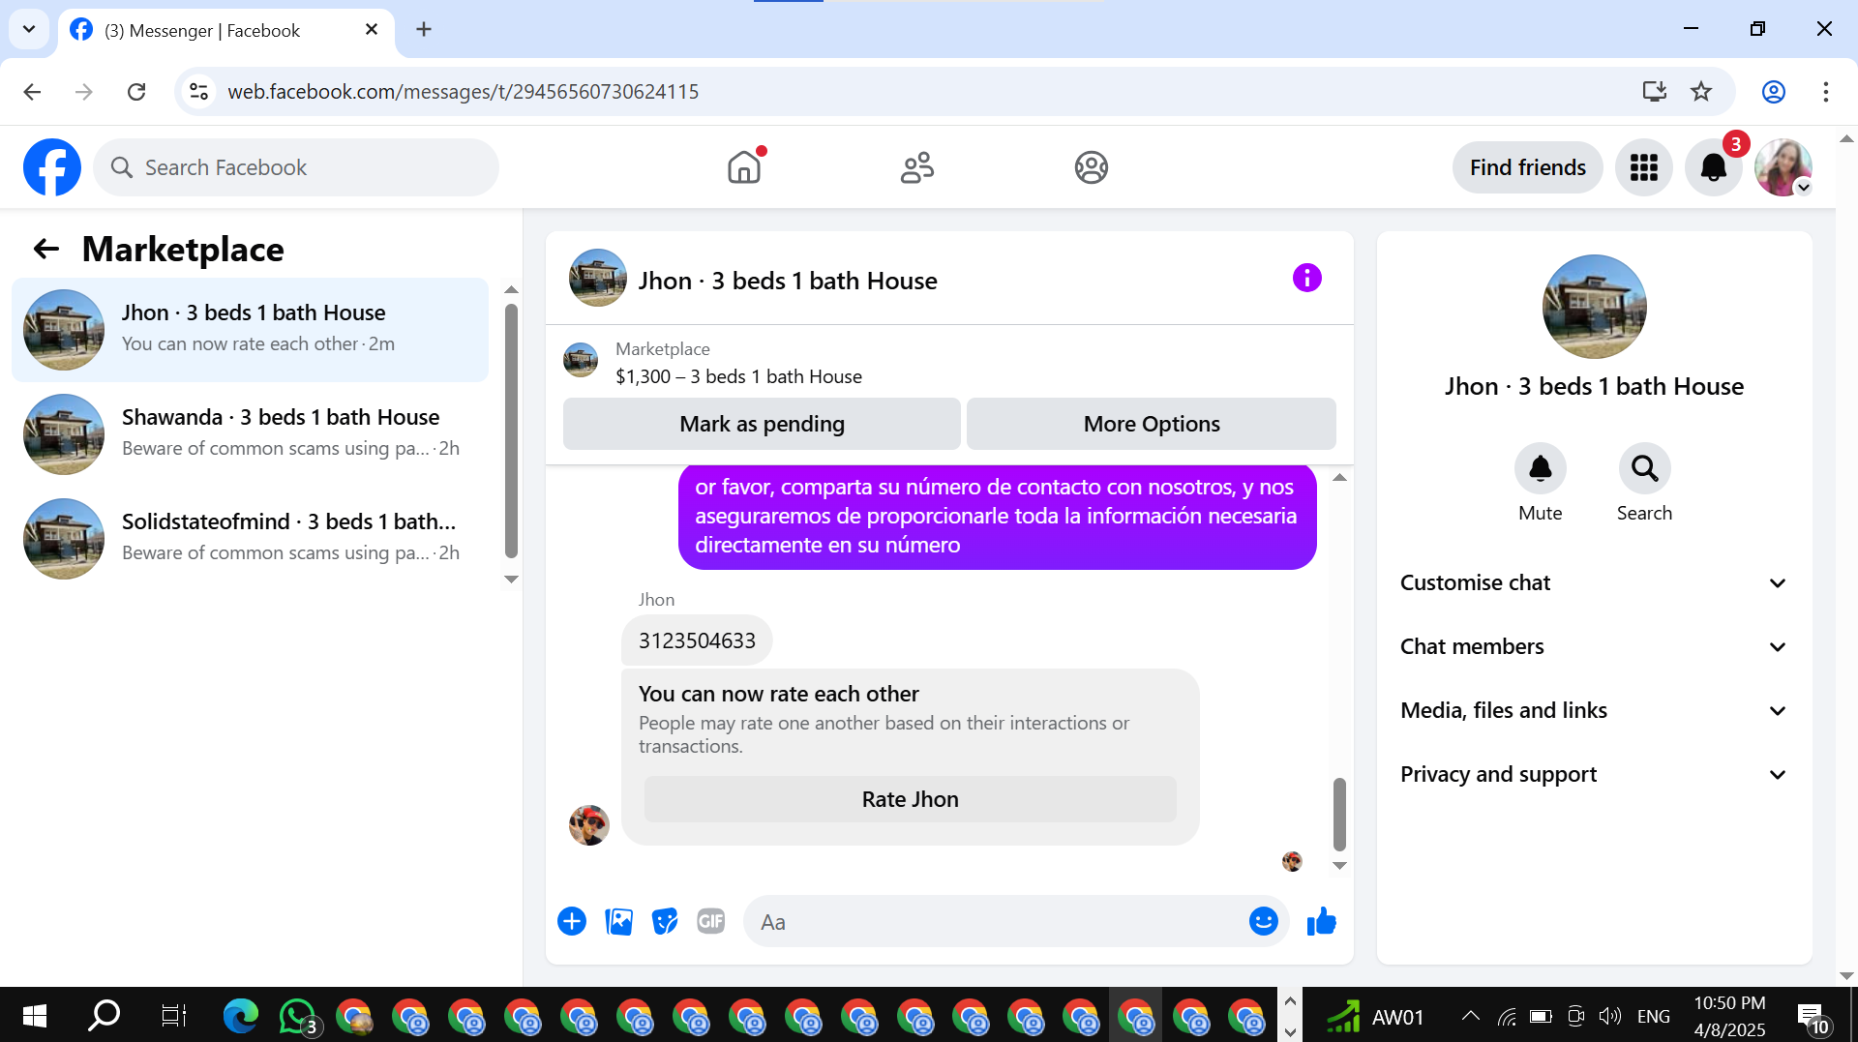Viewport: 1858px width, 1042px height.
Task: Open more actions plus icon
Action: tap(572, 921)
